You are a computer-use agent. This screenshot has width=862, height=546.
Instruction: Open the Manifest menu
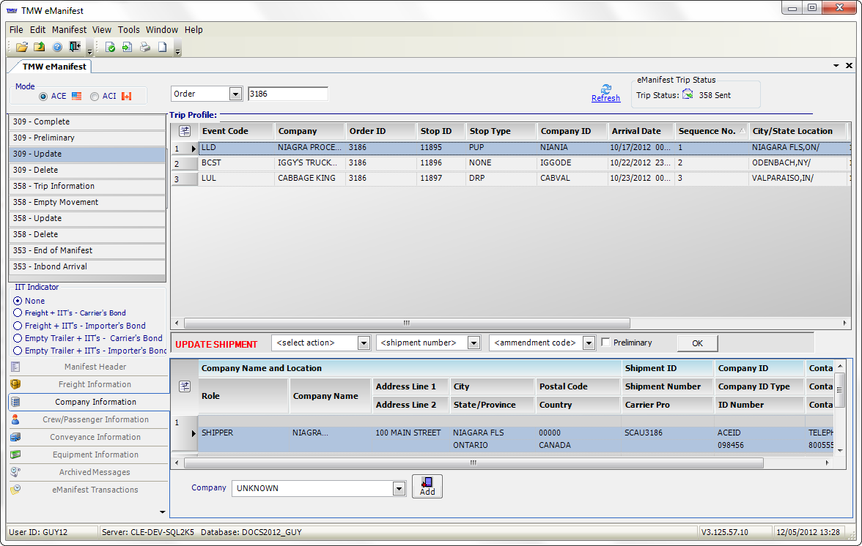point(69,30)
